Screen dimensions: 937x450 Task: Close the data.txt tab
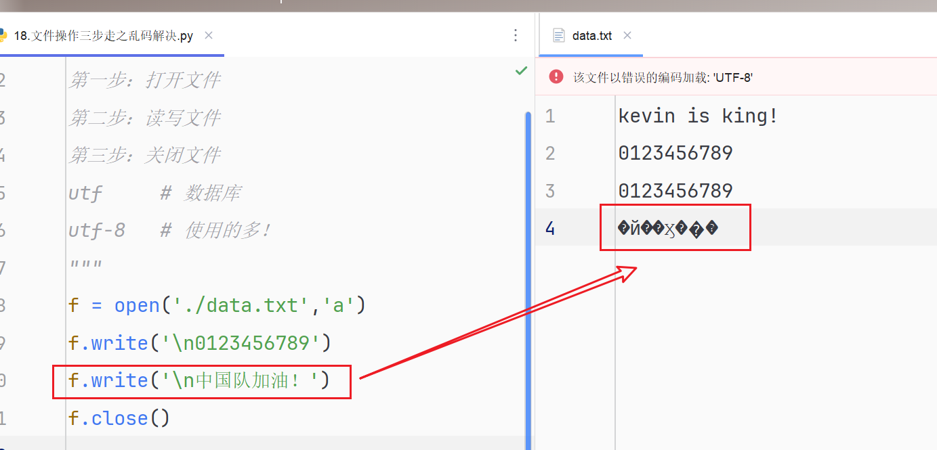click(x=627, y=35)
